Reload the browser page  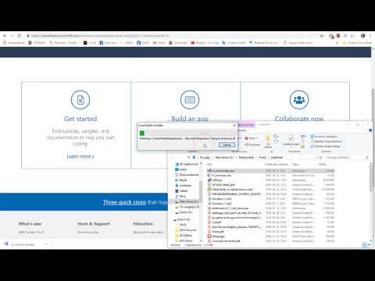click(x=20, y=36)
